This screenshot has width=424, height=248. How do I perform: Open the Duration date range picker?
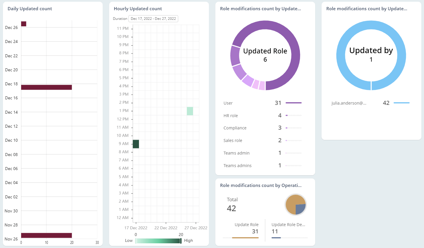pyautogui.click(x=153, y=19)
